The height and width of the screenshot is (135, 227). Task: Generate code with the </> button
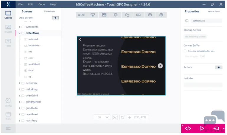[188, 129]
